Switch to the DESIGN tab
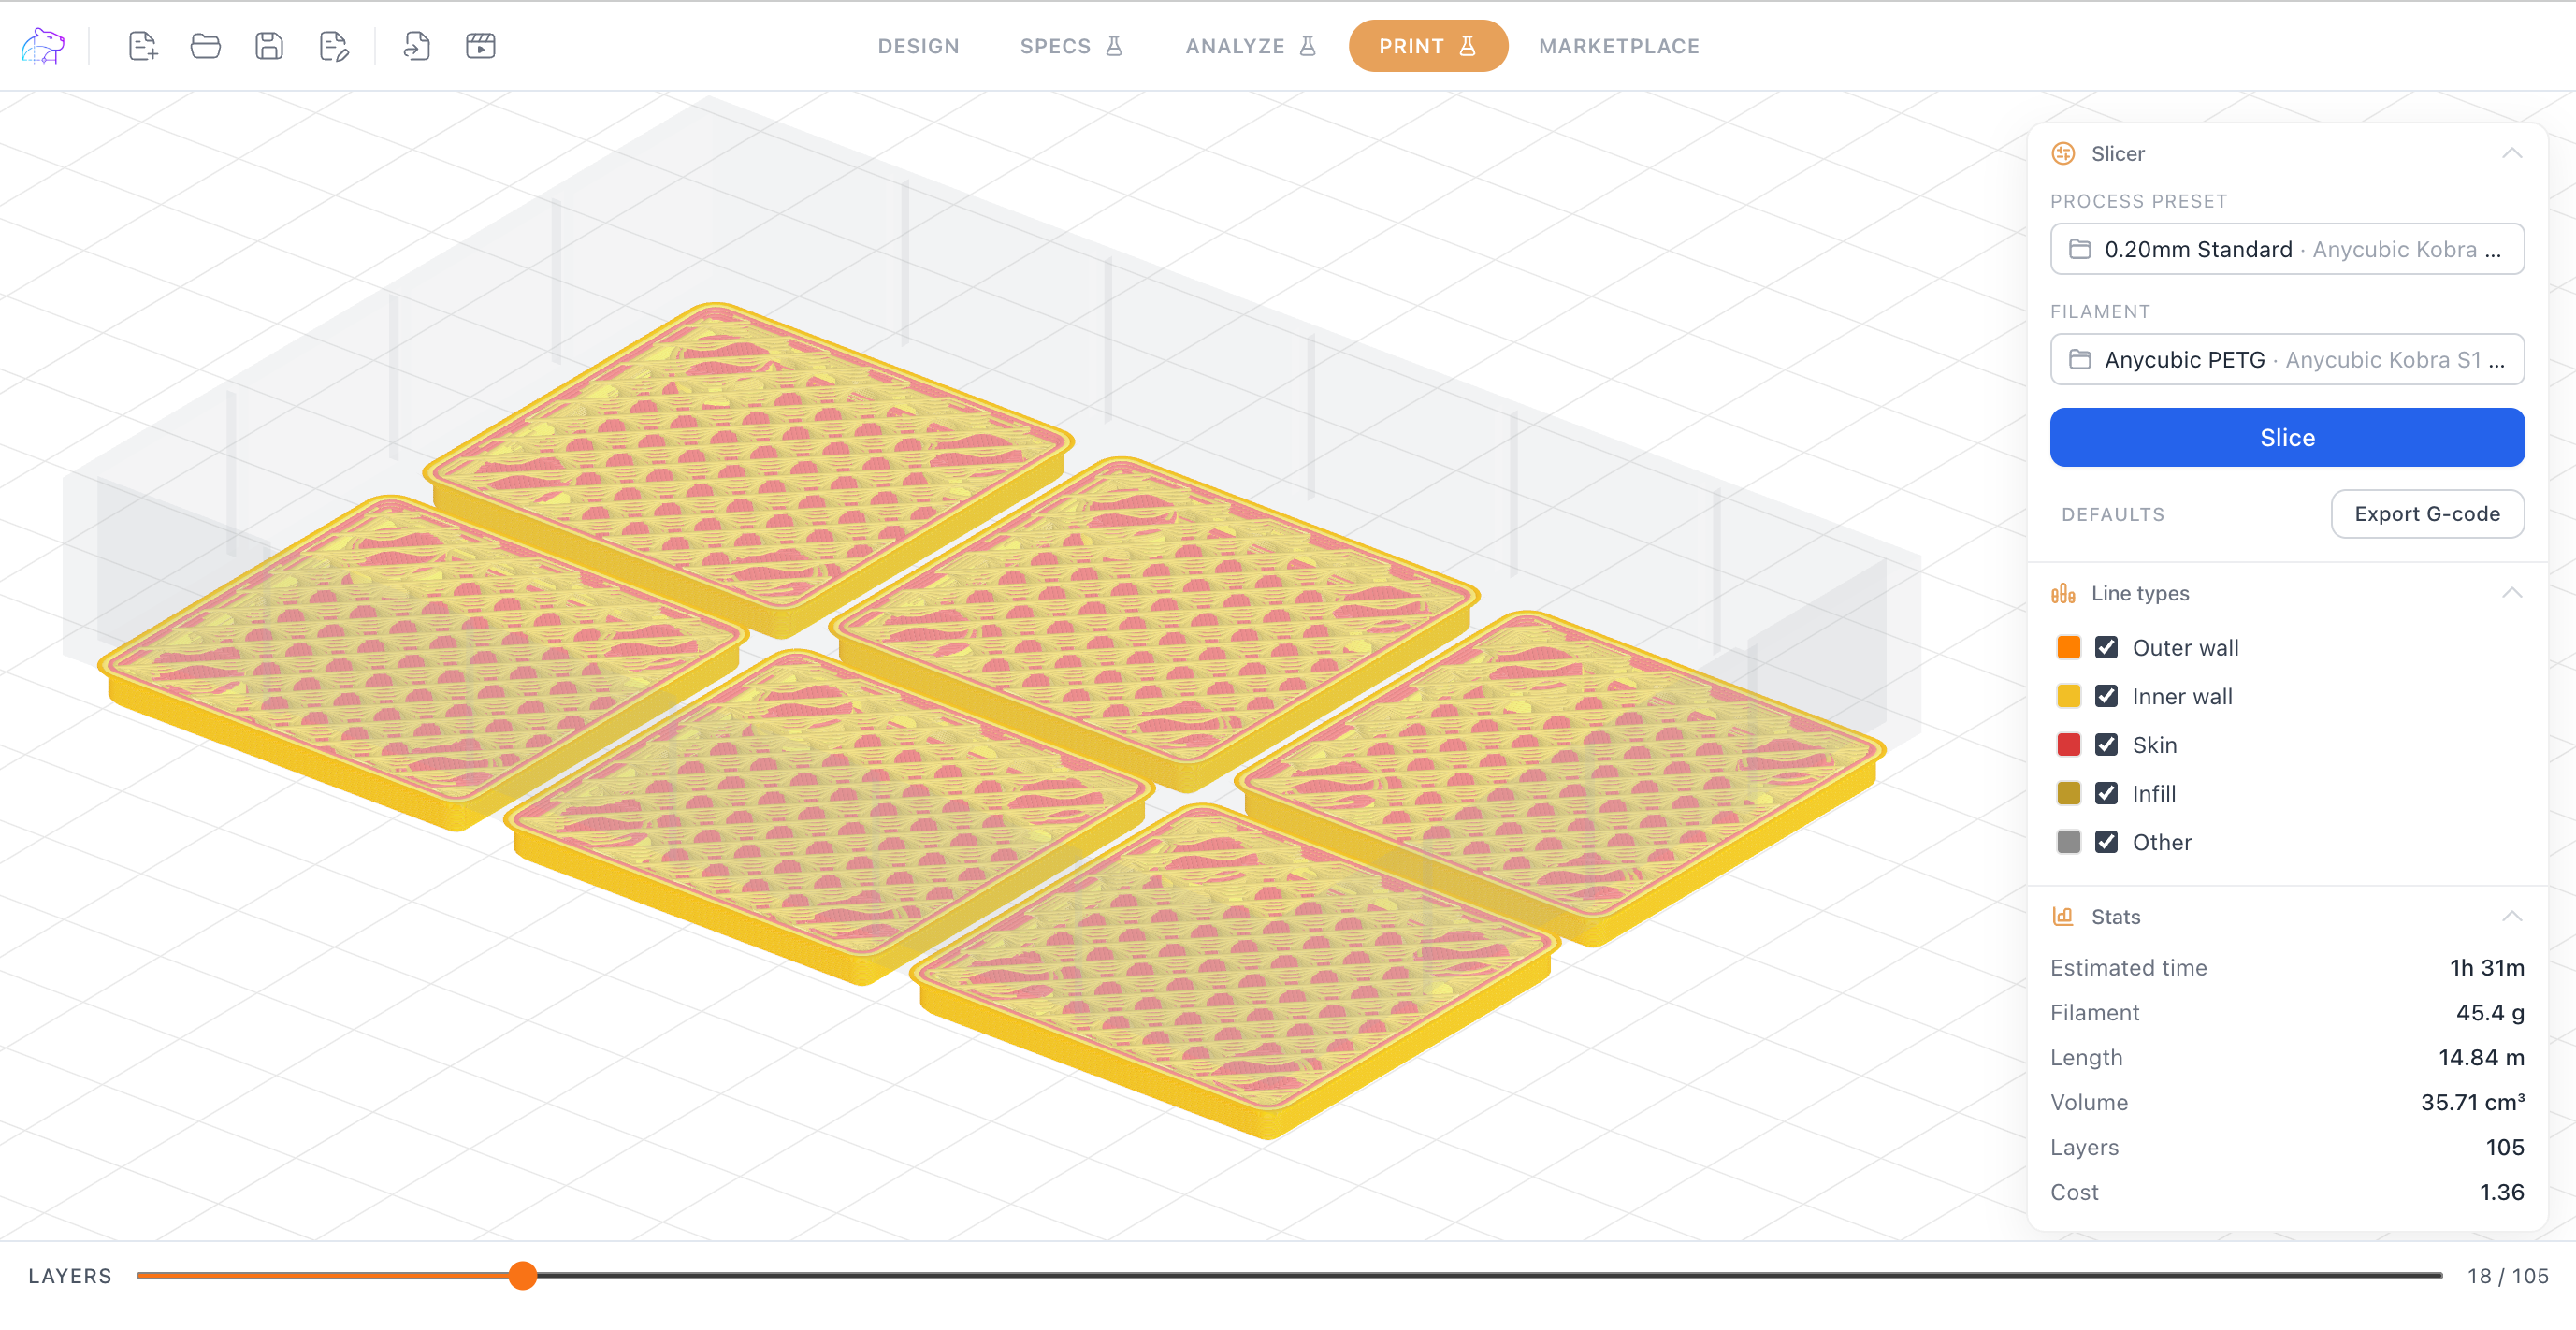Viewport: 2576px width, 1330px height. coord(918,46)
